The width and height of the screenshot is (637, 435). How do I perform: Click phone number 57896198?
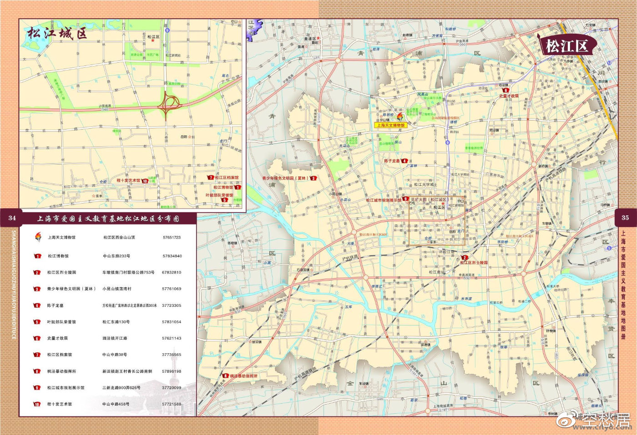point(172,371)
